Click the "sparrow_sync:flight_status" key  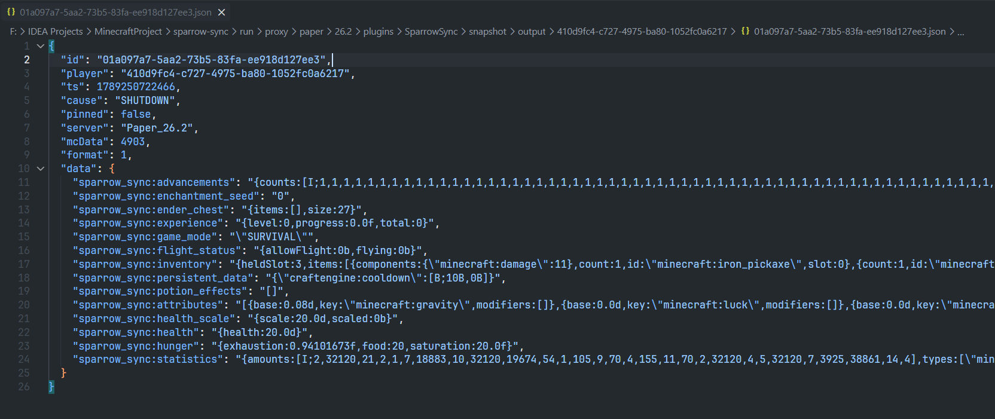pyautogui.click(x=157, y=250)
